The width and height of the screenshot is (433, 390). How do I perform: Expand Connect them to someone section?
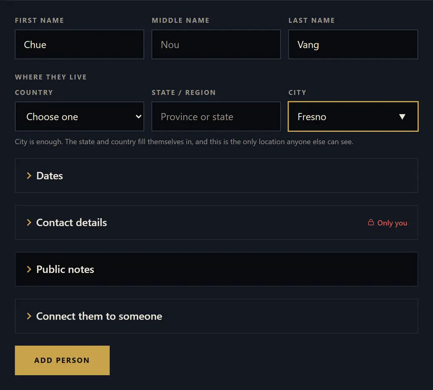click(x=216, y=316)
